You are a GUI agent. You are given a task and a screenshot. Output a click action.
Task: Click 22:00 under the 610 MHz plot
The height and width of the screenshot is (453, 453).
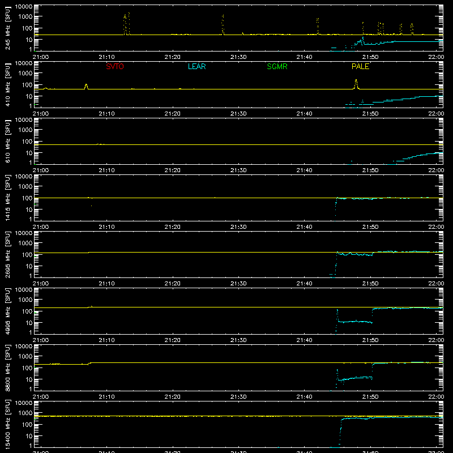coord(436,170)
